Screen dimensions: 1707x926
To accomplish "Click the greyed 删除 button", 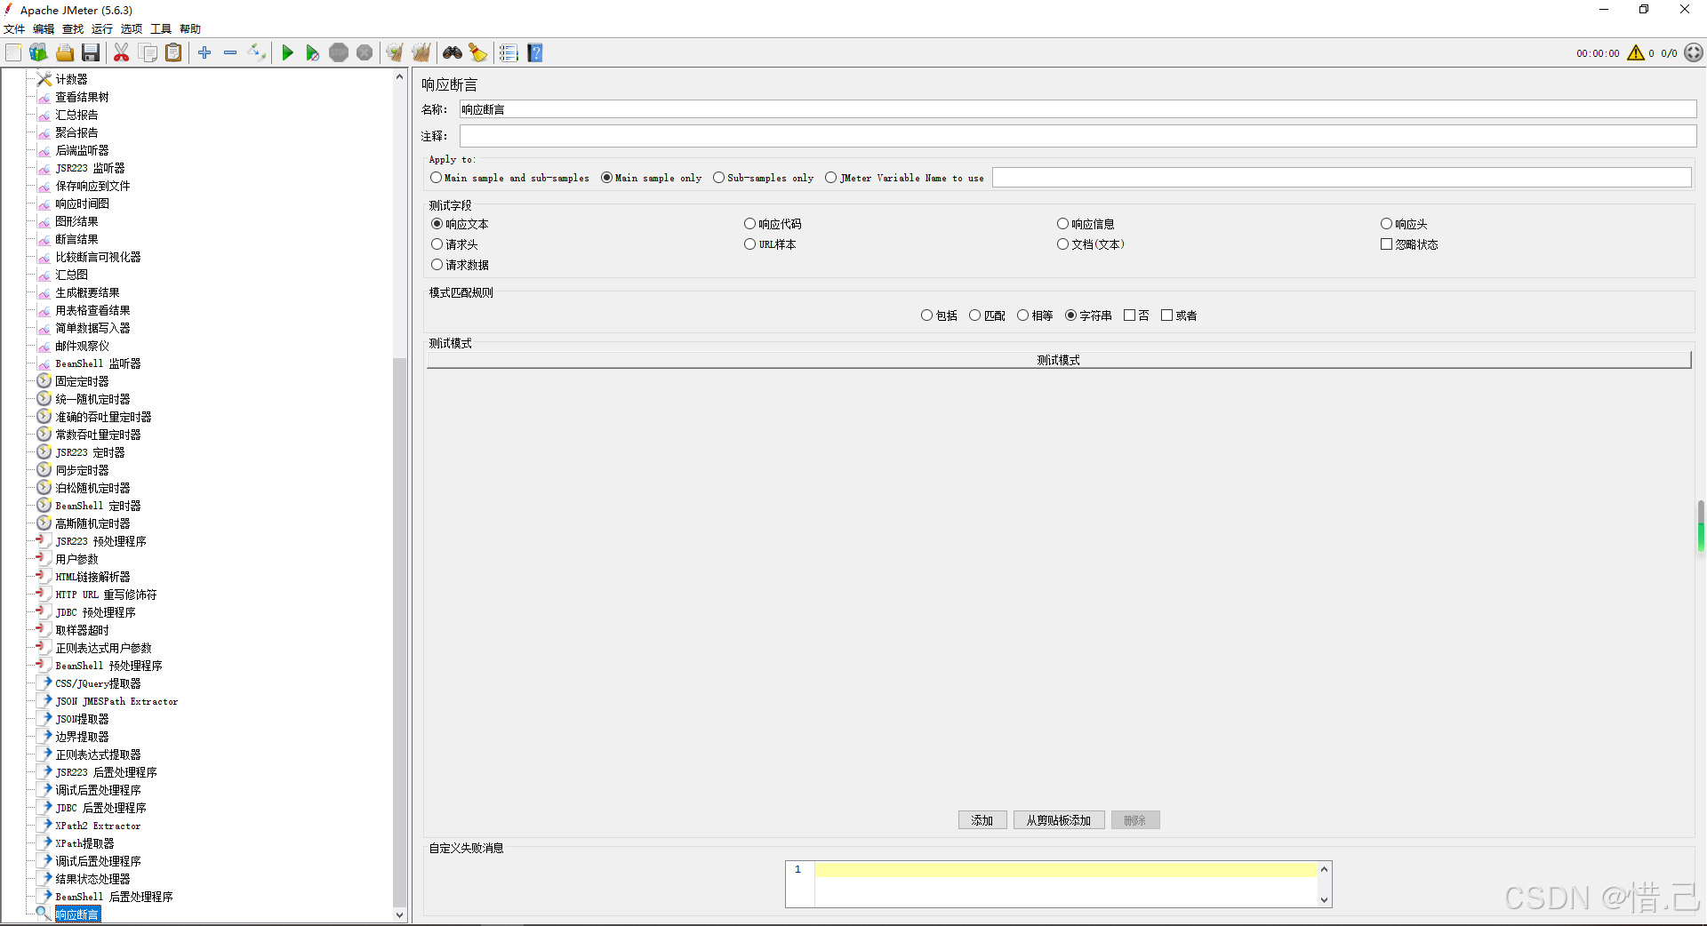I will coord(1135,820).
